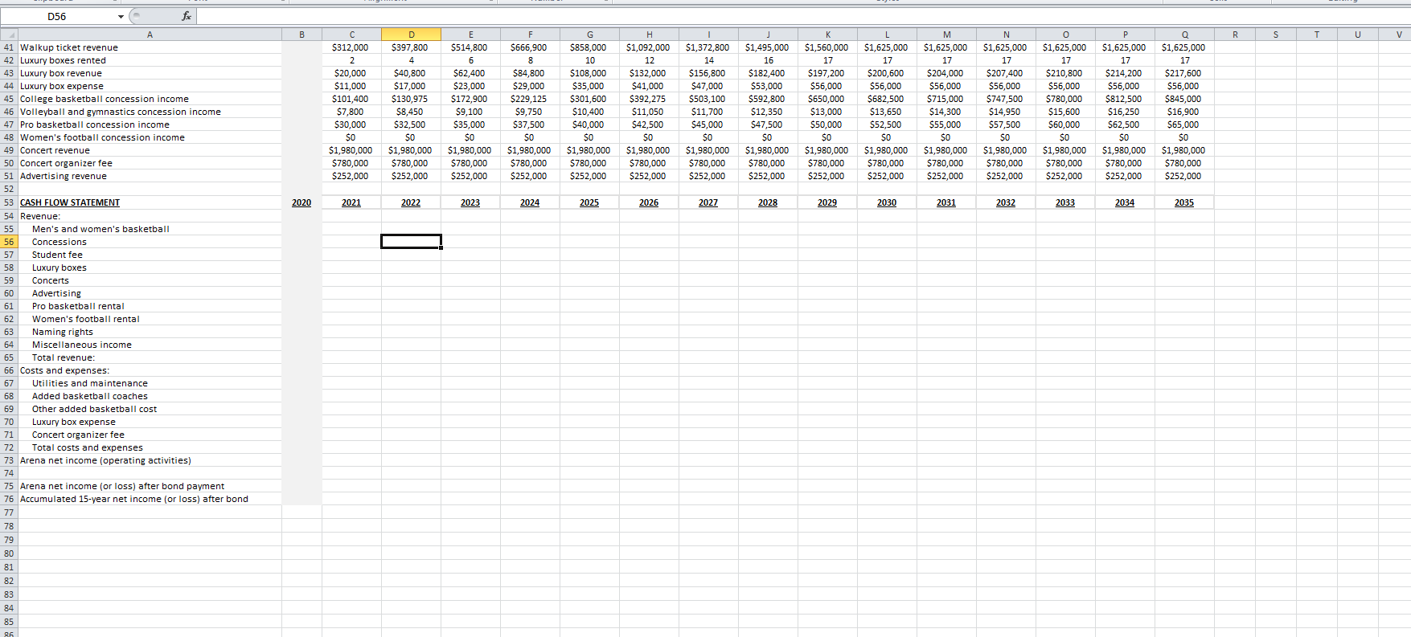Select the row 53 header
Viewport: 1411px width, 637px height.
[x=9, y=202]
